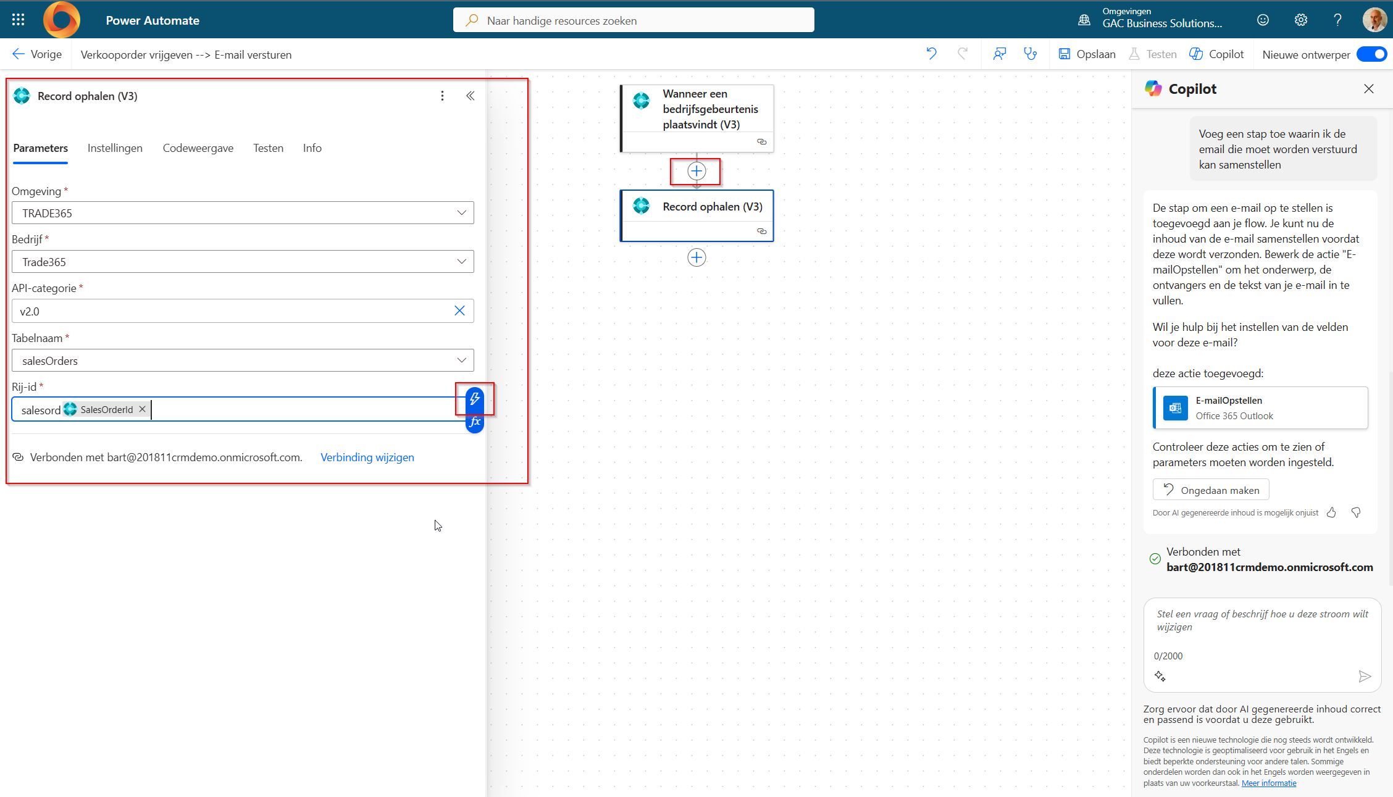The width and height of the screenshot is (1393, 797).
Task: Open dynamic content lightning bolt button
Action: [x=474, y=399]
